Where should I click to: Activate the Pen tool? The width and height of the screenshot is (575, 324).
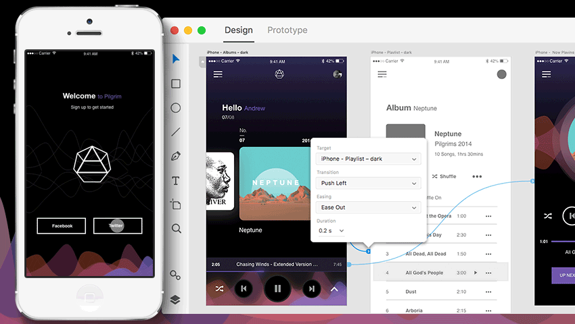coord(176,157)
